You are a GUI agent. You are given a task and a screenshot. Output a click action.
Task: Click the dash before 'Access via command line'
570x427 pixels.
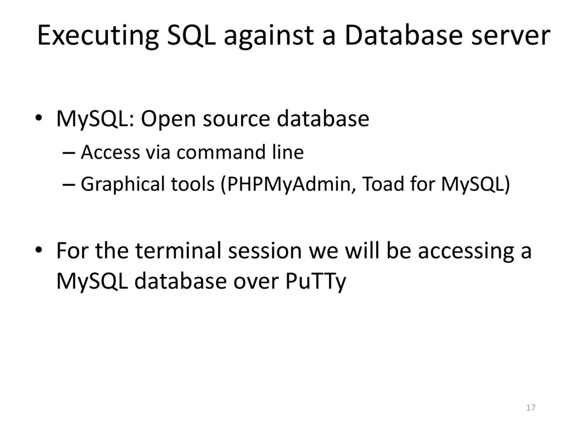click(x=72, y=152)
